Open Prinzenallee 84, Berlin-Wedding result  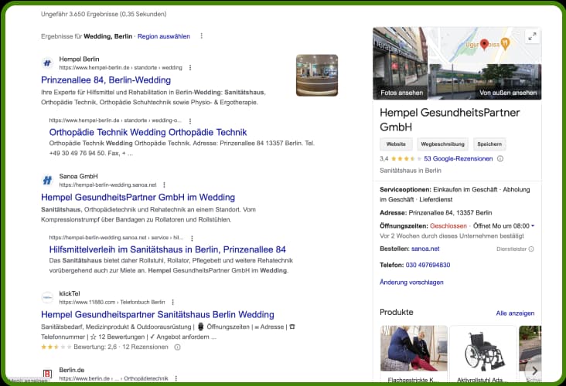(x=106, y=80)
